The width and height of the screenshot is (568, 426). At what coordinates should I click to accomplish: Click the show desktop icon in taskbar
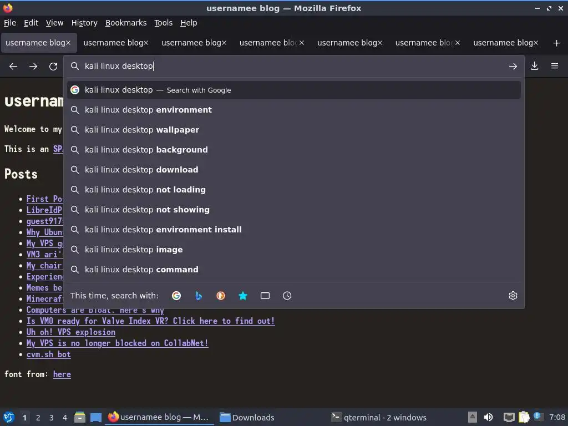point(95,417)
